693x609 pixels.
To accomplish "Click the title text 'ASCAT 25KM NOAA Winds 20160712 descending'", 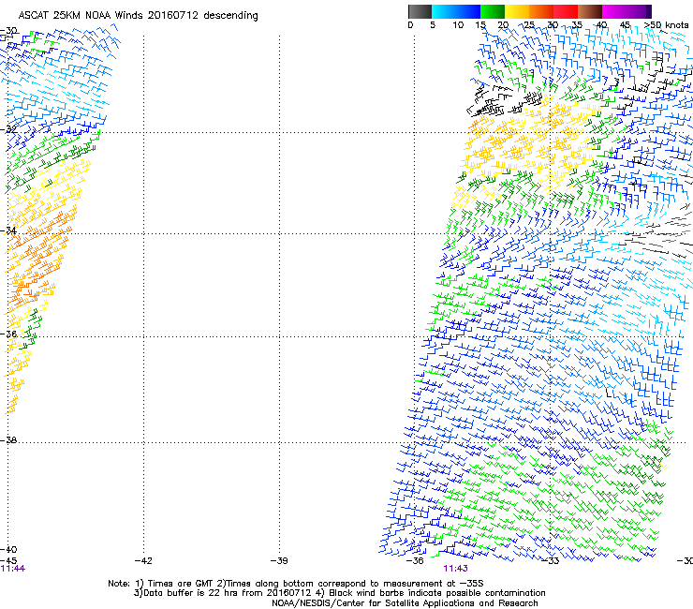I will pyautogui.click(x=138, y=16).
